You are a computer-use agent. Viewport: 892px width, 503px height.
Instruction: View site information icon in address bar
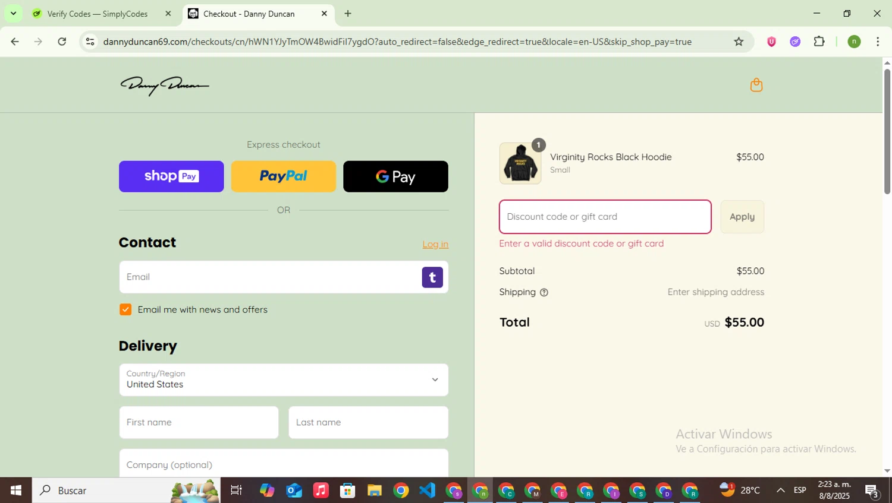pyautogui.click(x=90, y=42)
